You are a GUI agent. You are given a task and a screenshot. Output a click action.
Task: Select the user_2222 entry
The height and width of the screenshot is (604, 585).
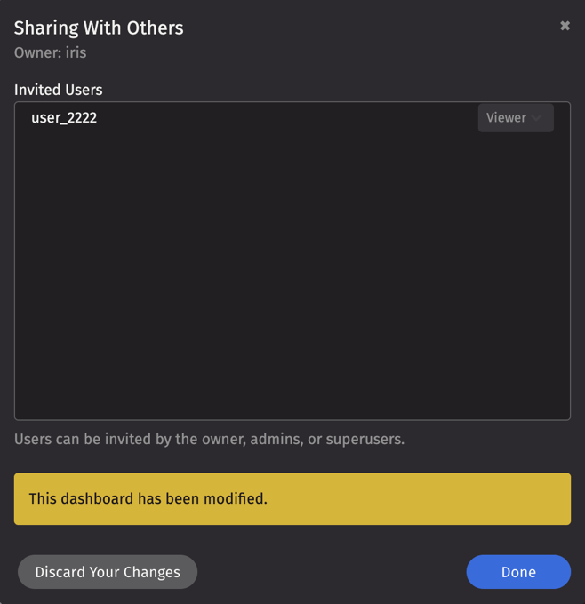(64, 118)
